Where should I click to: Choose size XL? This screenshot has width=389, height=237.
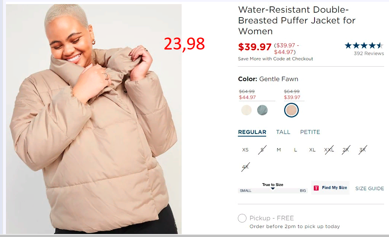point(312,150)
